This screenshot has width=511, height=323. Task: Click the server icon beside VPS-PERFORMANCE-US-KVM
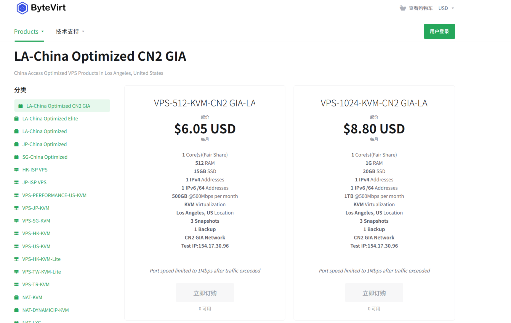point(17,195)
